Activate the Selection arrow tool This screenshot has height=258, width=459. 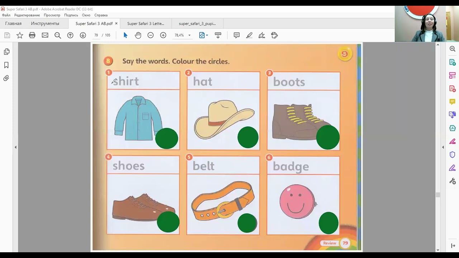(126, 35)
